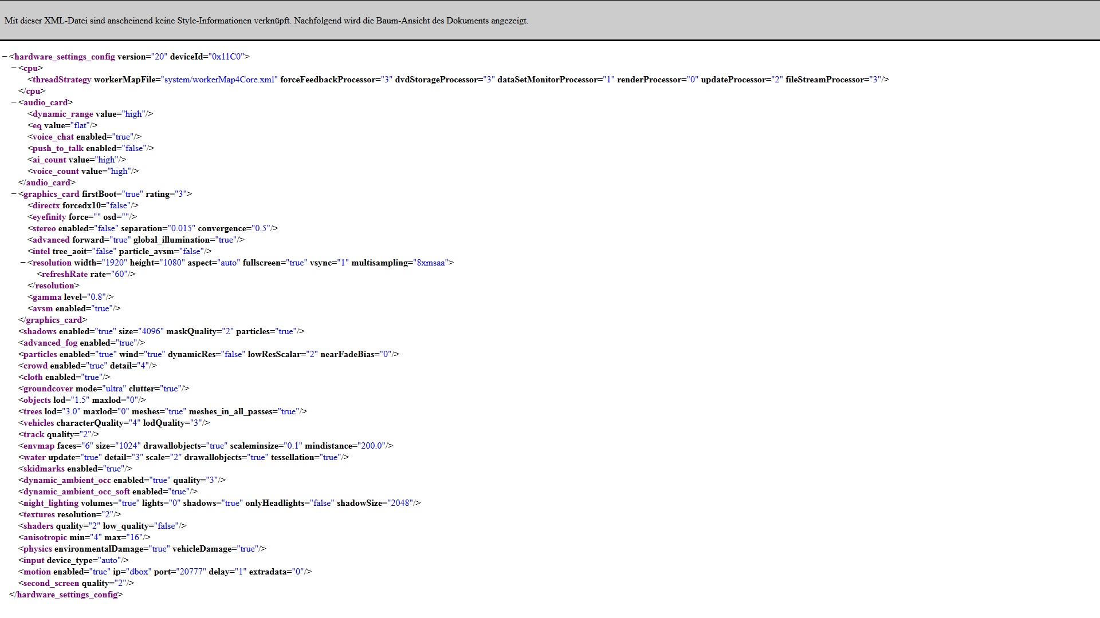Image resolution: width=1100 pixels, height=618 pixels.
Task: Click the threadStrategy tag name
Action: [61, 80]
